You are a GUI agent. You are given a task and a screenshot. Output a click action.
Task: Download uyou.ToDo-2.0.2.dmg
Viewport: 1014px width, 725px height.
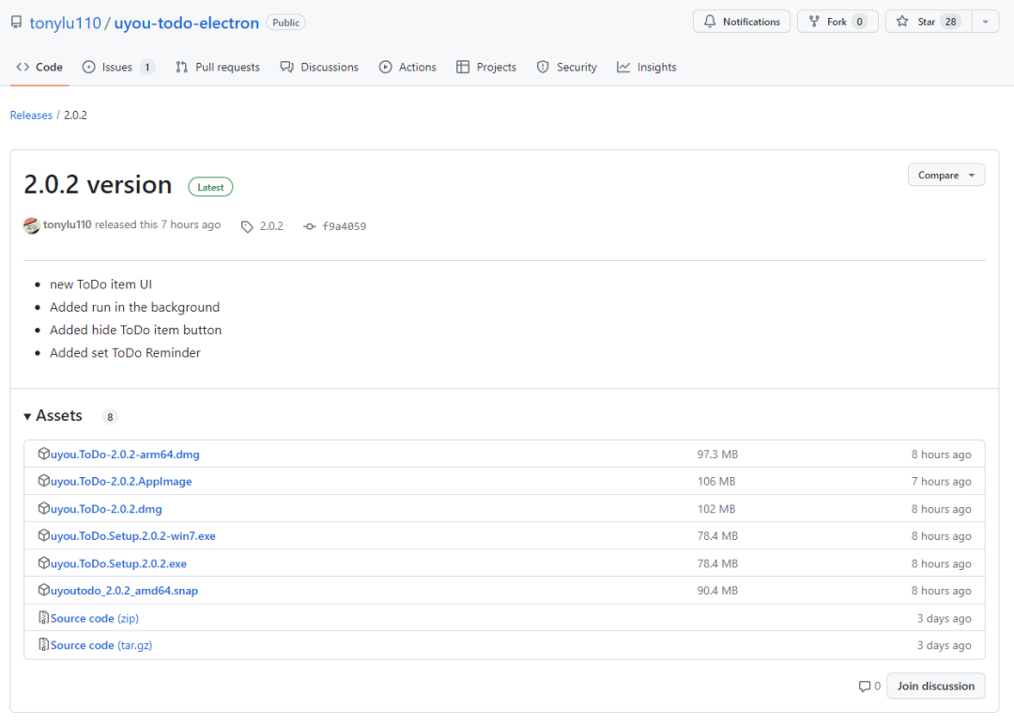pyautogui.click(x=107, y=509)
